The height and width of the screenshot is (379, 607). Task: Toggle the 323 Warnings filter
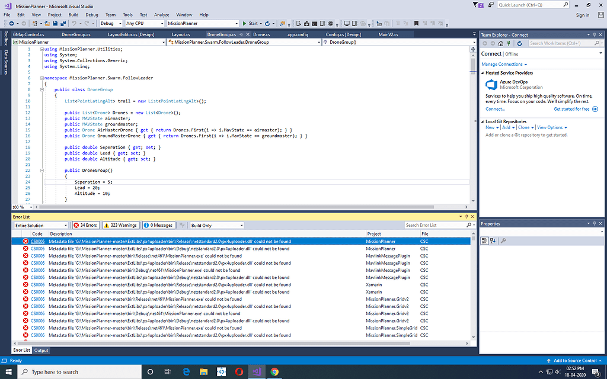pyautogui.click(x=121, y=225)
